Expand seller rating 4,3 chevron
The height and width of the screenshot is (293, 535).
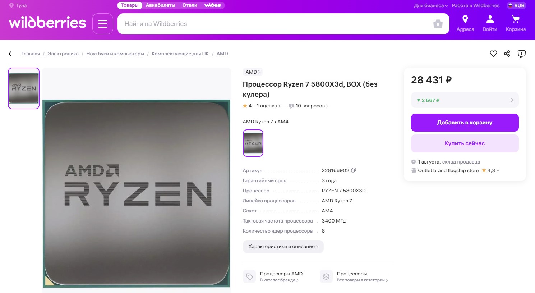(498, 170)
